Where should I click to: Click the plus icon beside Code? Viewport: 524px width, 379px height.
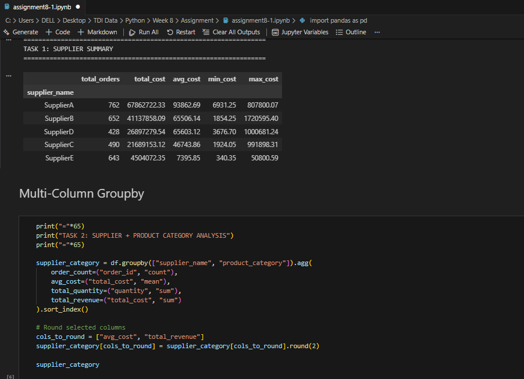click(x=49, y=33)
